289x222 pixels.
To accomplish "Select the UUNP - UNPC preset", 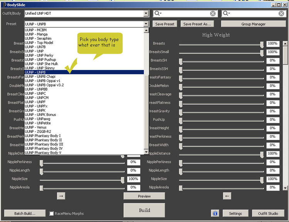I will point(84,93).
